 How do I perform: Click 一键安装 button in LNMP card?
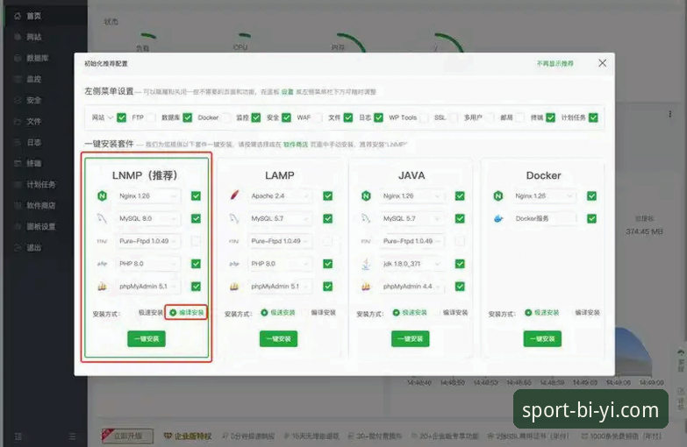[x=147, y=339]
